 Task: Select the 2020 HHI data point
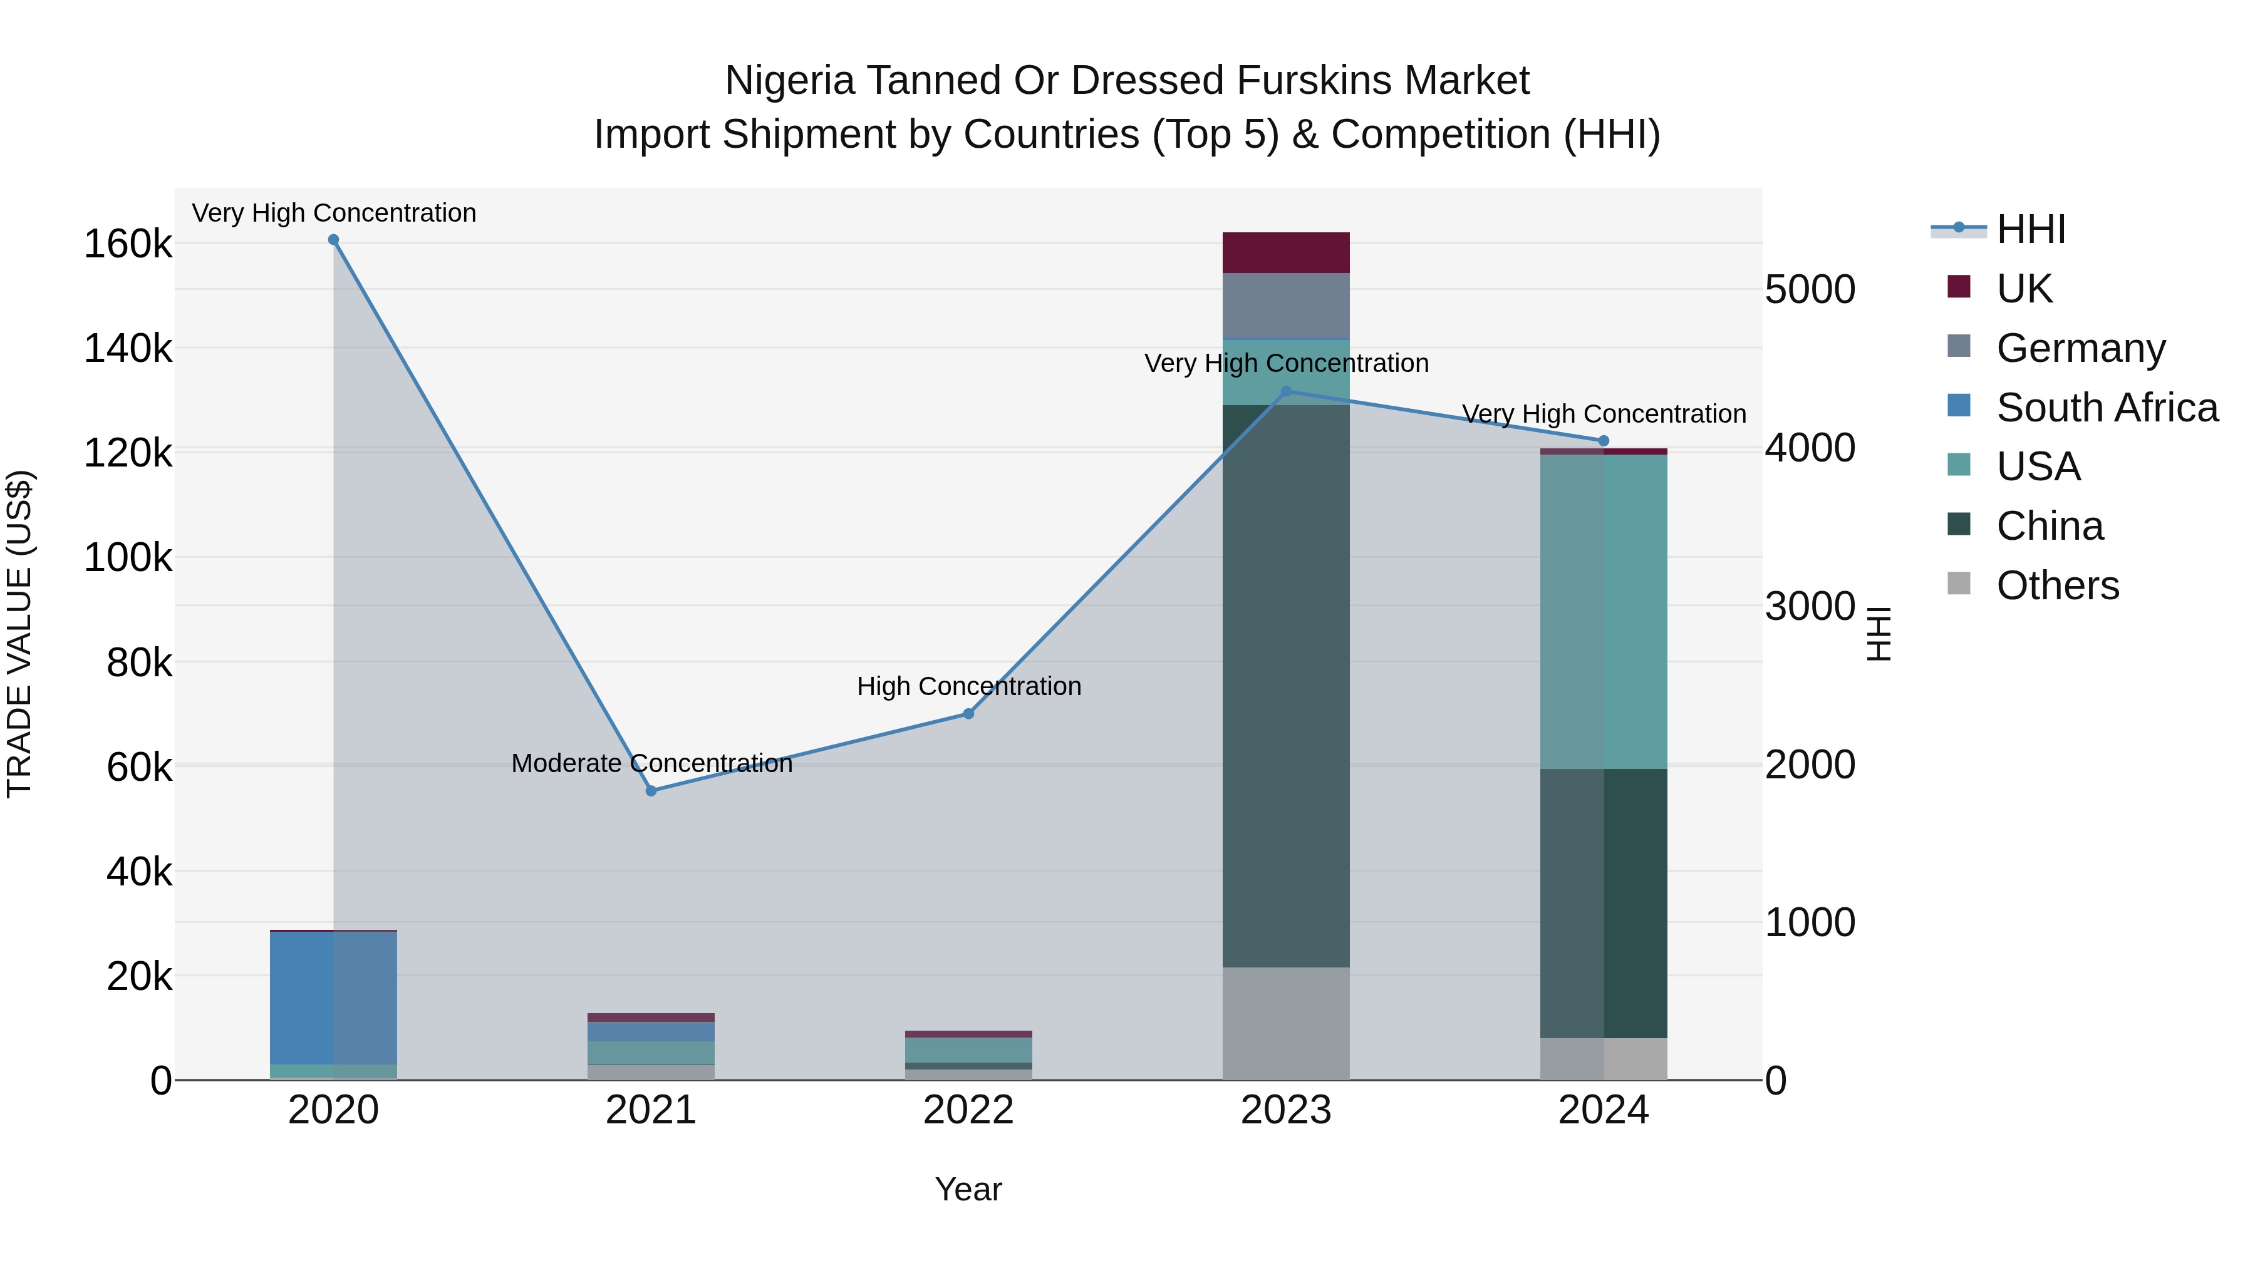333,240
